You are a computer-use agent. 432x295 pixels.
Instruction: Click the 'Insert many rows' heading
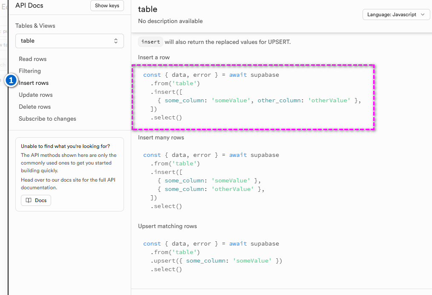pyautogui.click(x=161, y=138)
